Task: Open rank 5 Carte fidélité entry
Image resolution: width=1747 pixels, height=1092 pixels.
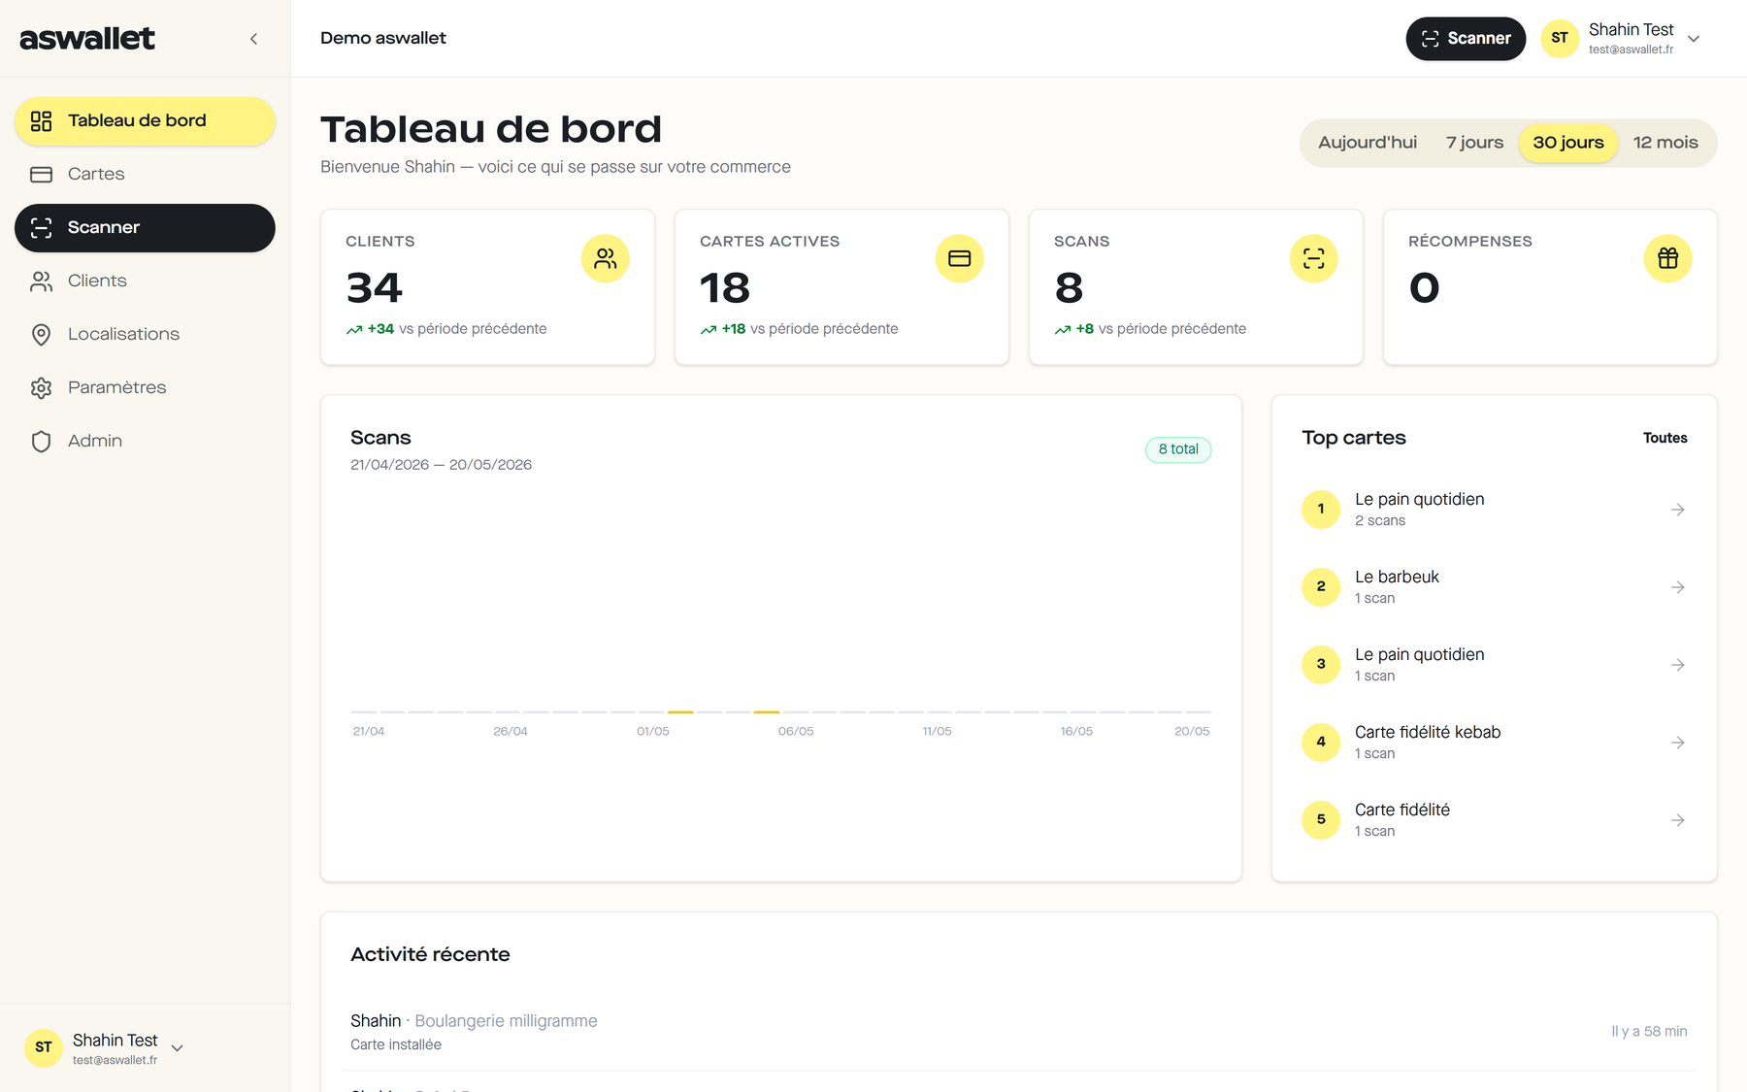Action: [x=1495, y=820]
